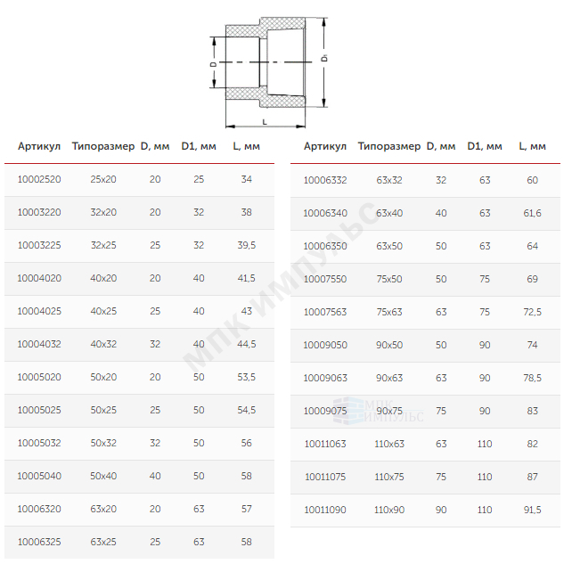Click the 63x20 size cell

click(103, 509)
